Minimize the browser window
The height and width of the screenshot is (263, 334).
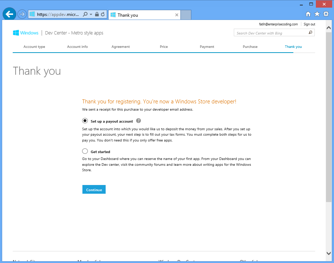(301, 4)
